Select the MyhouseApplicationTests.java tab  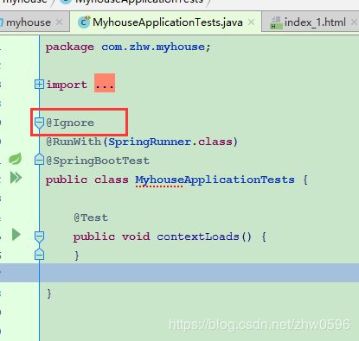tap(167, 22)
